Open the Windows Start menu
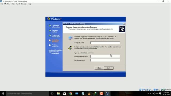This screenshot has width=171, height=96. [x=3, y=94]
